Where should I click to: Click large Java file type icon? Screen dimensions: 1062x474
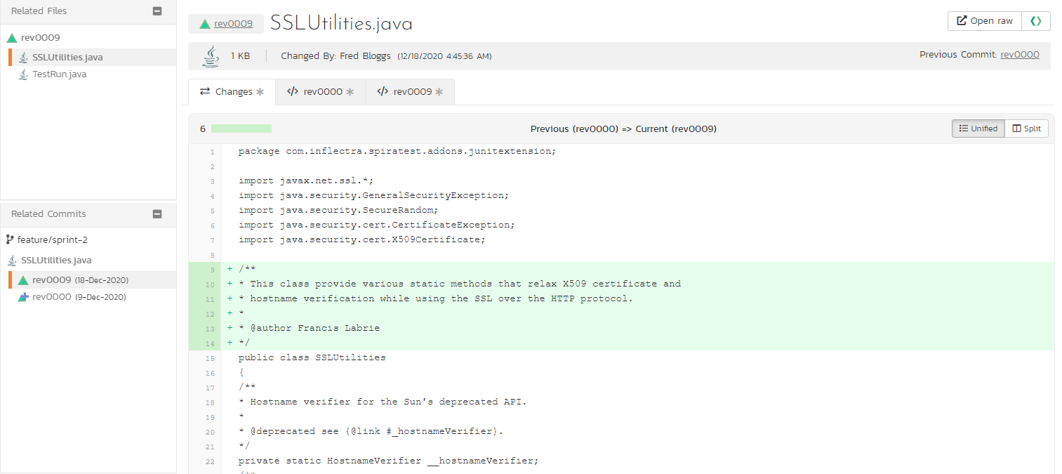point(210,56)
